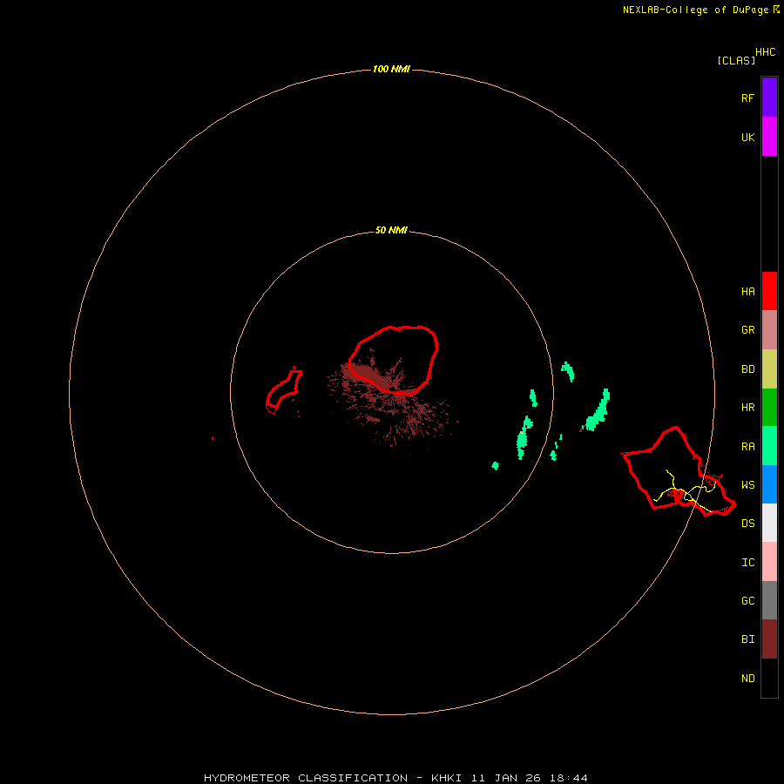The image size is (784, 784).
Task: Click the BI legend label
Action: [x=747, y=639]
